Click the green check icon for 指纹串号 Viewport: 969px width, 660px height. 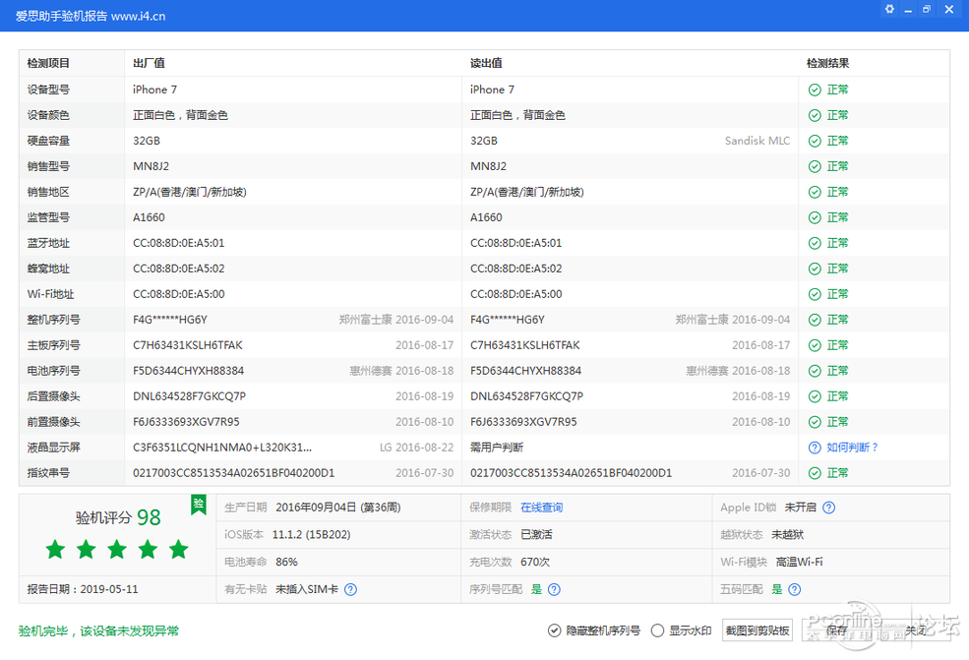[x=815, y=473]
